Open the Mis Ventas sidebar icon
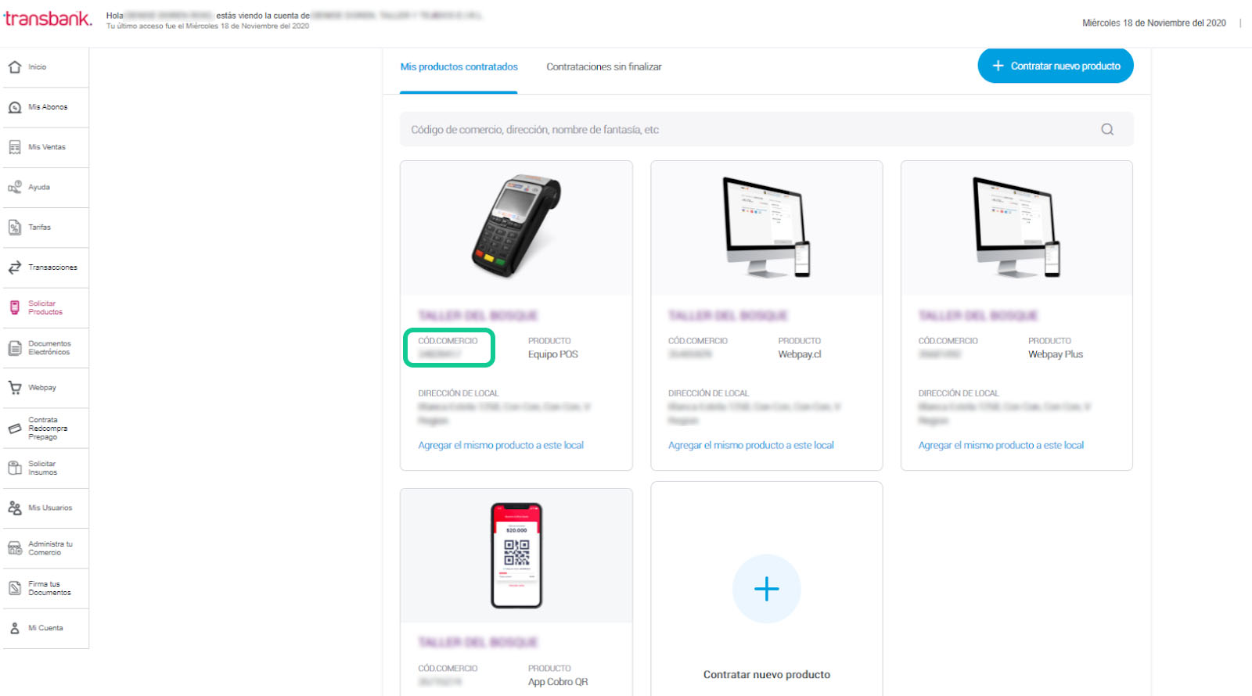Screen dimensions: 1252x696 click(x=15, y=147)
